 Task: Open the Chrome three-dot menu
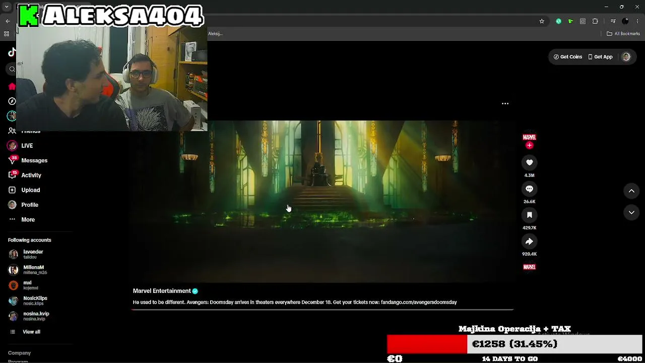click(x=637, y=21)
